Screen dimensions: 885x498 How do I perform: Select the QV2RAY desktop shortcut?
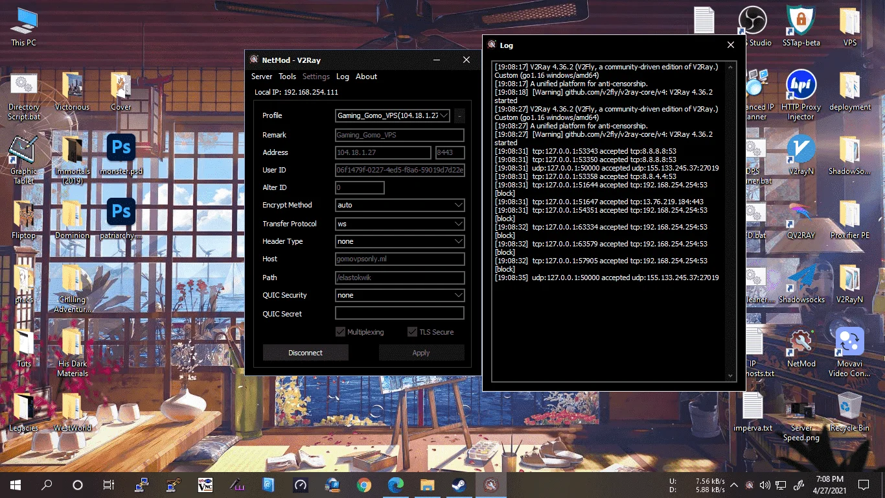[x=801, y=220]
